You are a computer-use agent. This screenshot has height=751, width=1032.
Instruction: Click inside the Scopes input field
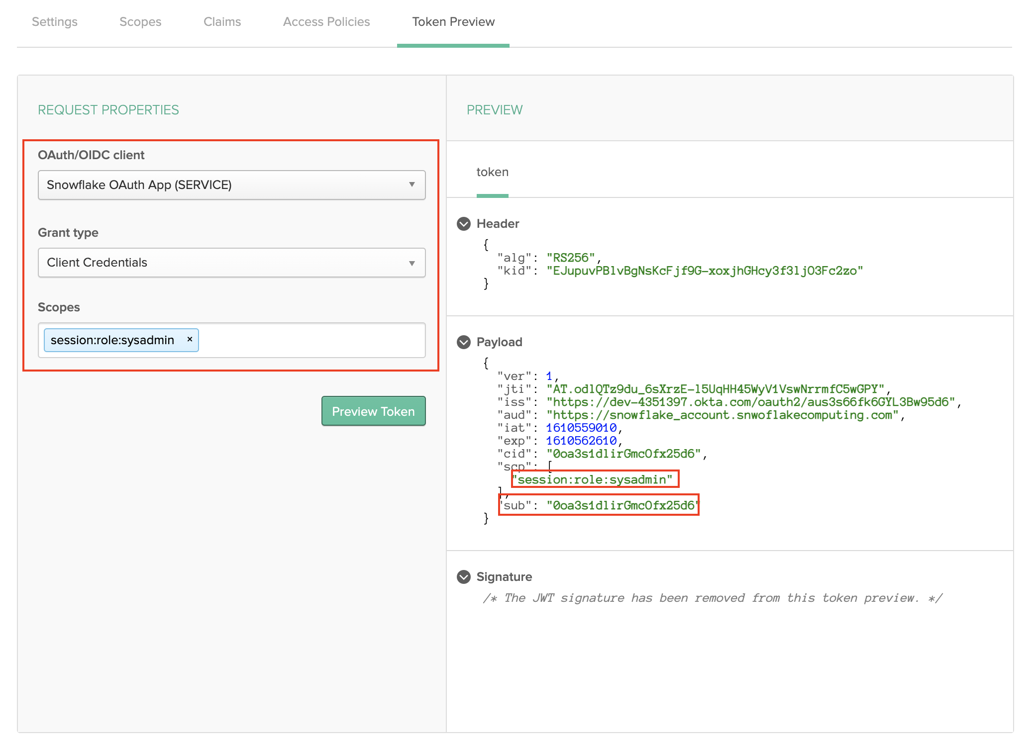pyautogui.click(x=309, y=340)
